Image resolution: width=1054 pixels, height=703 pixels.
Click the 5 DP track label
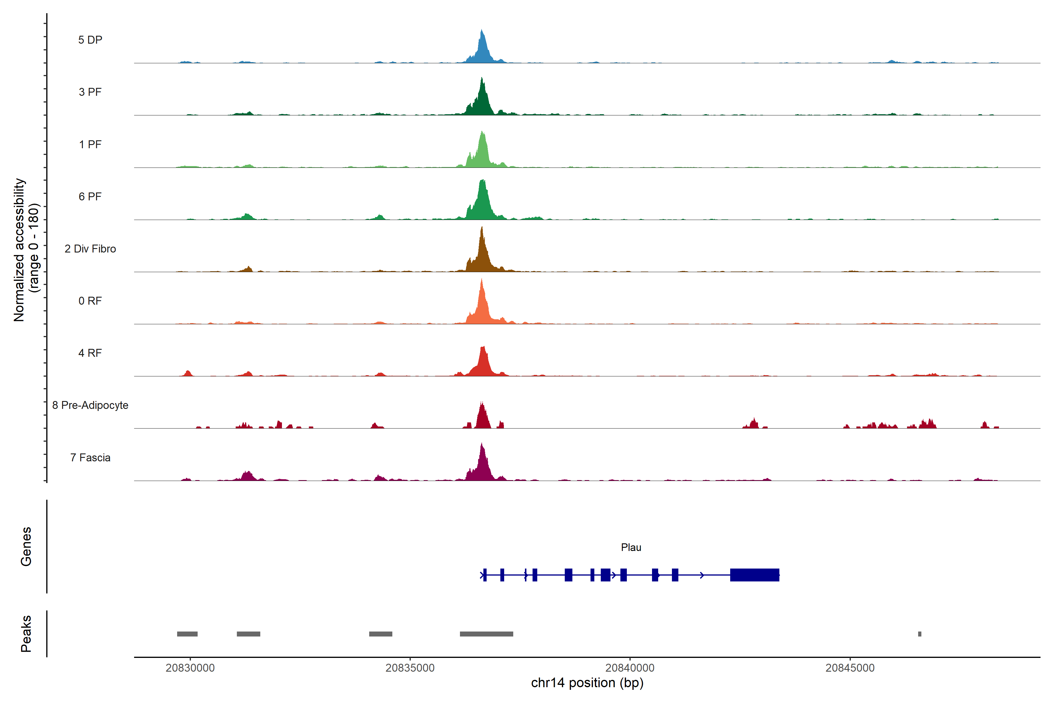click(90, 40)
